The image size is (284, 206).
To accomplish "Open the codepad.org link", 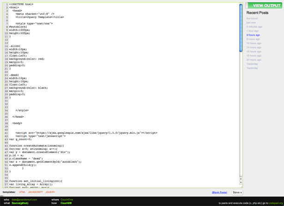I will [276, 203].
